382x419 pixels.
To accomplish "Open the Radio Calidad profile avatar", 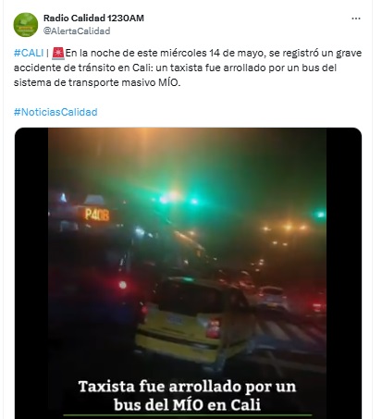I will click(26, 25).
